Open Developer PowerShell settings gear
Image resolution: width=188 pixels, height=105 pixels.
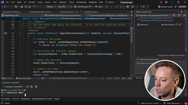pyautogui.click(x=36, y=87)
